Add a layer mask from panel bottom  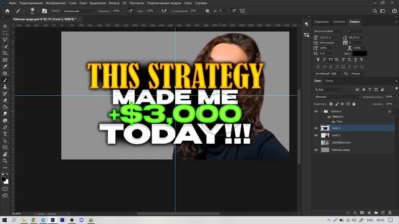(362, 213)
